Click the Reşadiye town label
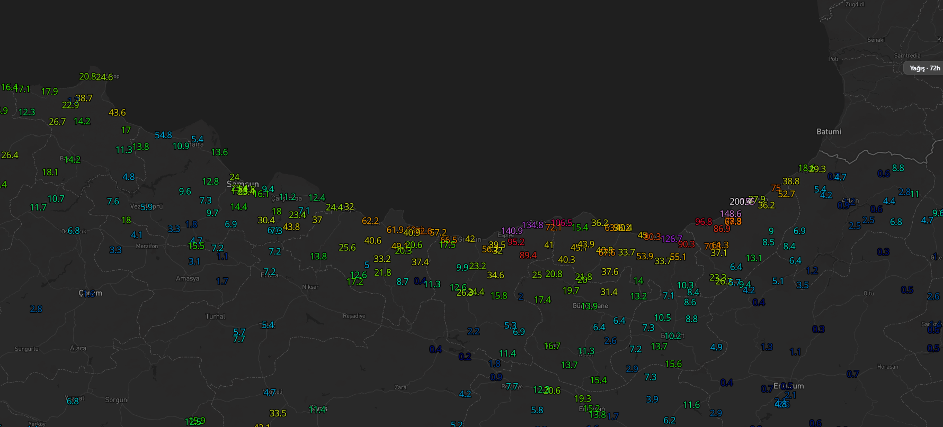Image resolution: width=943 pixels, height=427 pixels. pyautogui.click(x=354, y=316)
